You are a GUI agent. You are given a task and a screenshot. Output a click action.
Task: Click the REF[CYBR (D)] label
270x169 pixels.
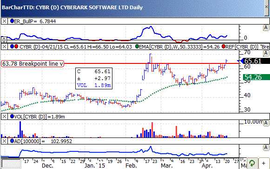pos(242,47)
